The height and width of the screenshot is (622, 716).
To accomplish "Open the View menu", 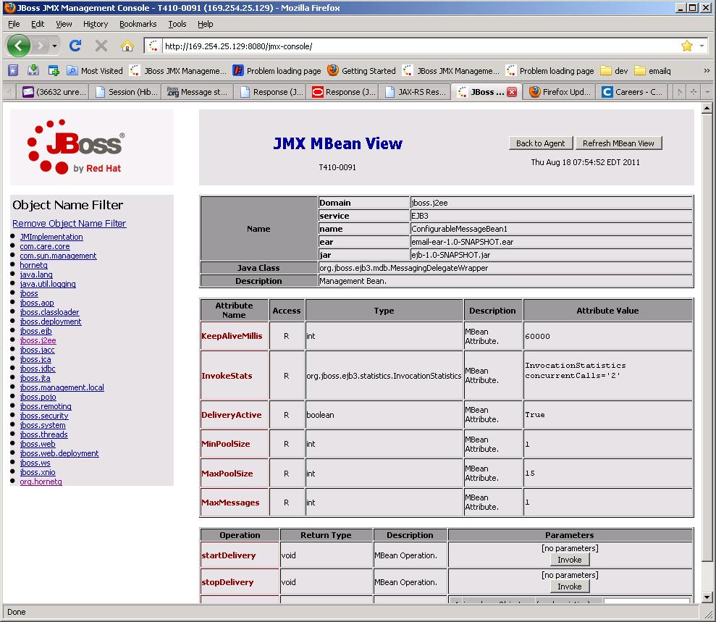I will [x=64, y=24].
